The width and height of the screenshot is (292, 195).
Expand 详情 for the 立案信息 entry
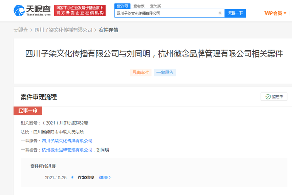pyautogui.click(x=105, y=178)
